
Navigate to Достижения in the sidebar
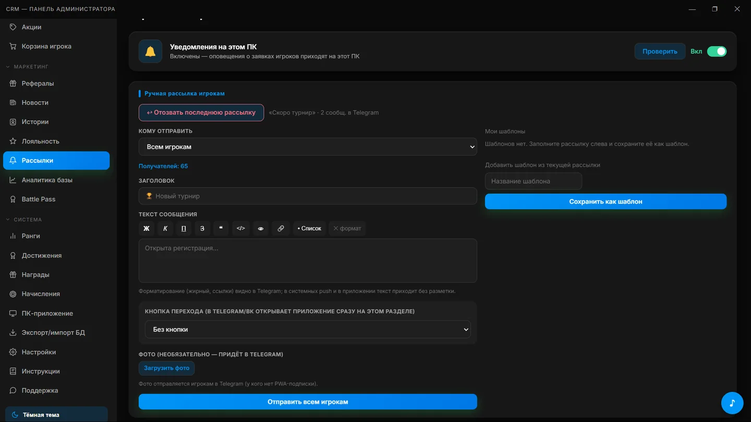point(56,255)
